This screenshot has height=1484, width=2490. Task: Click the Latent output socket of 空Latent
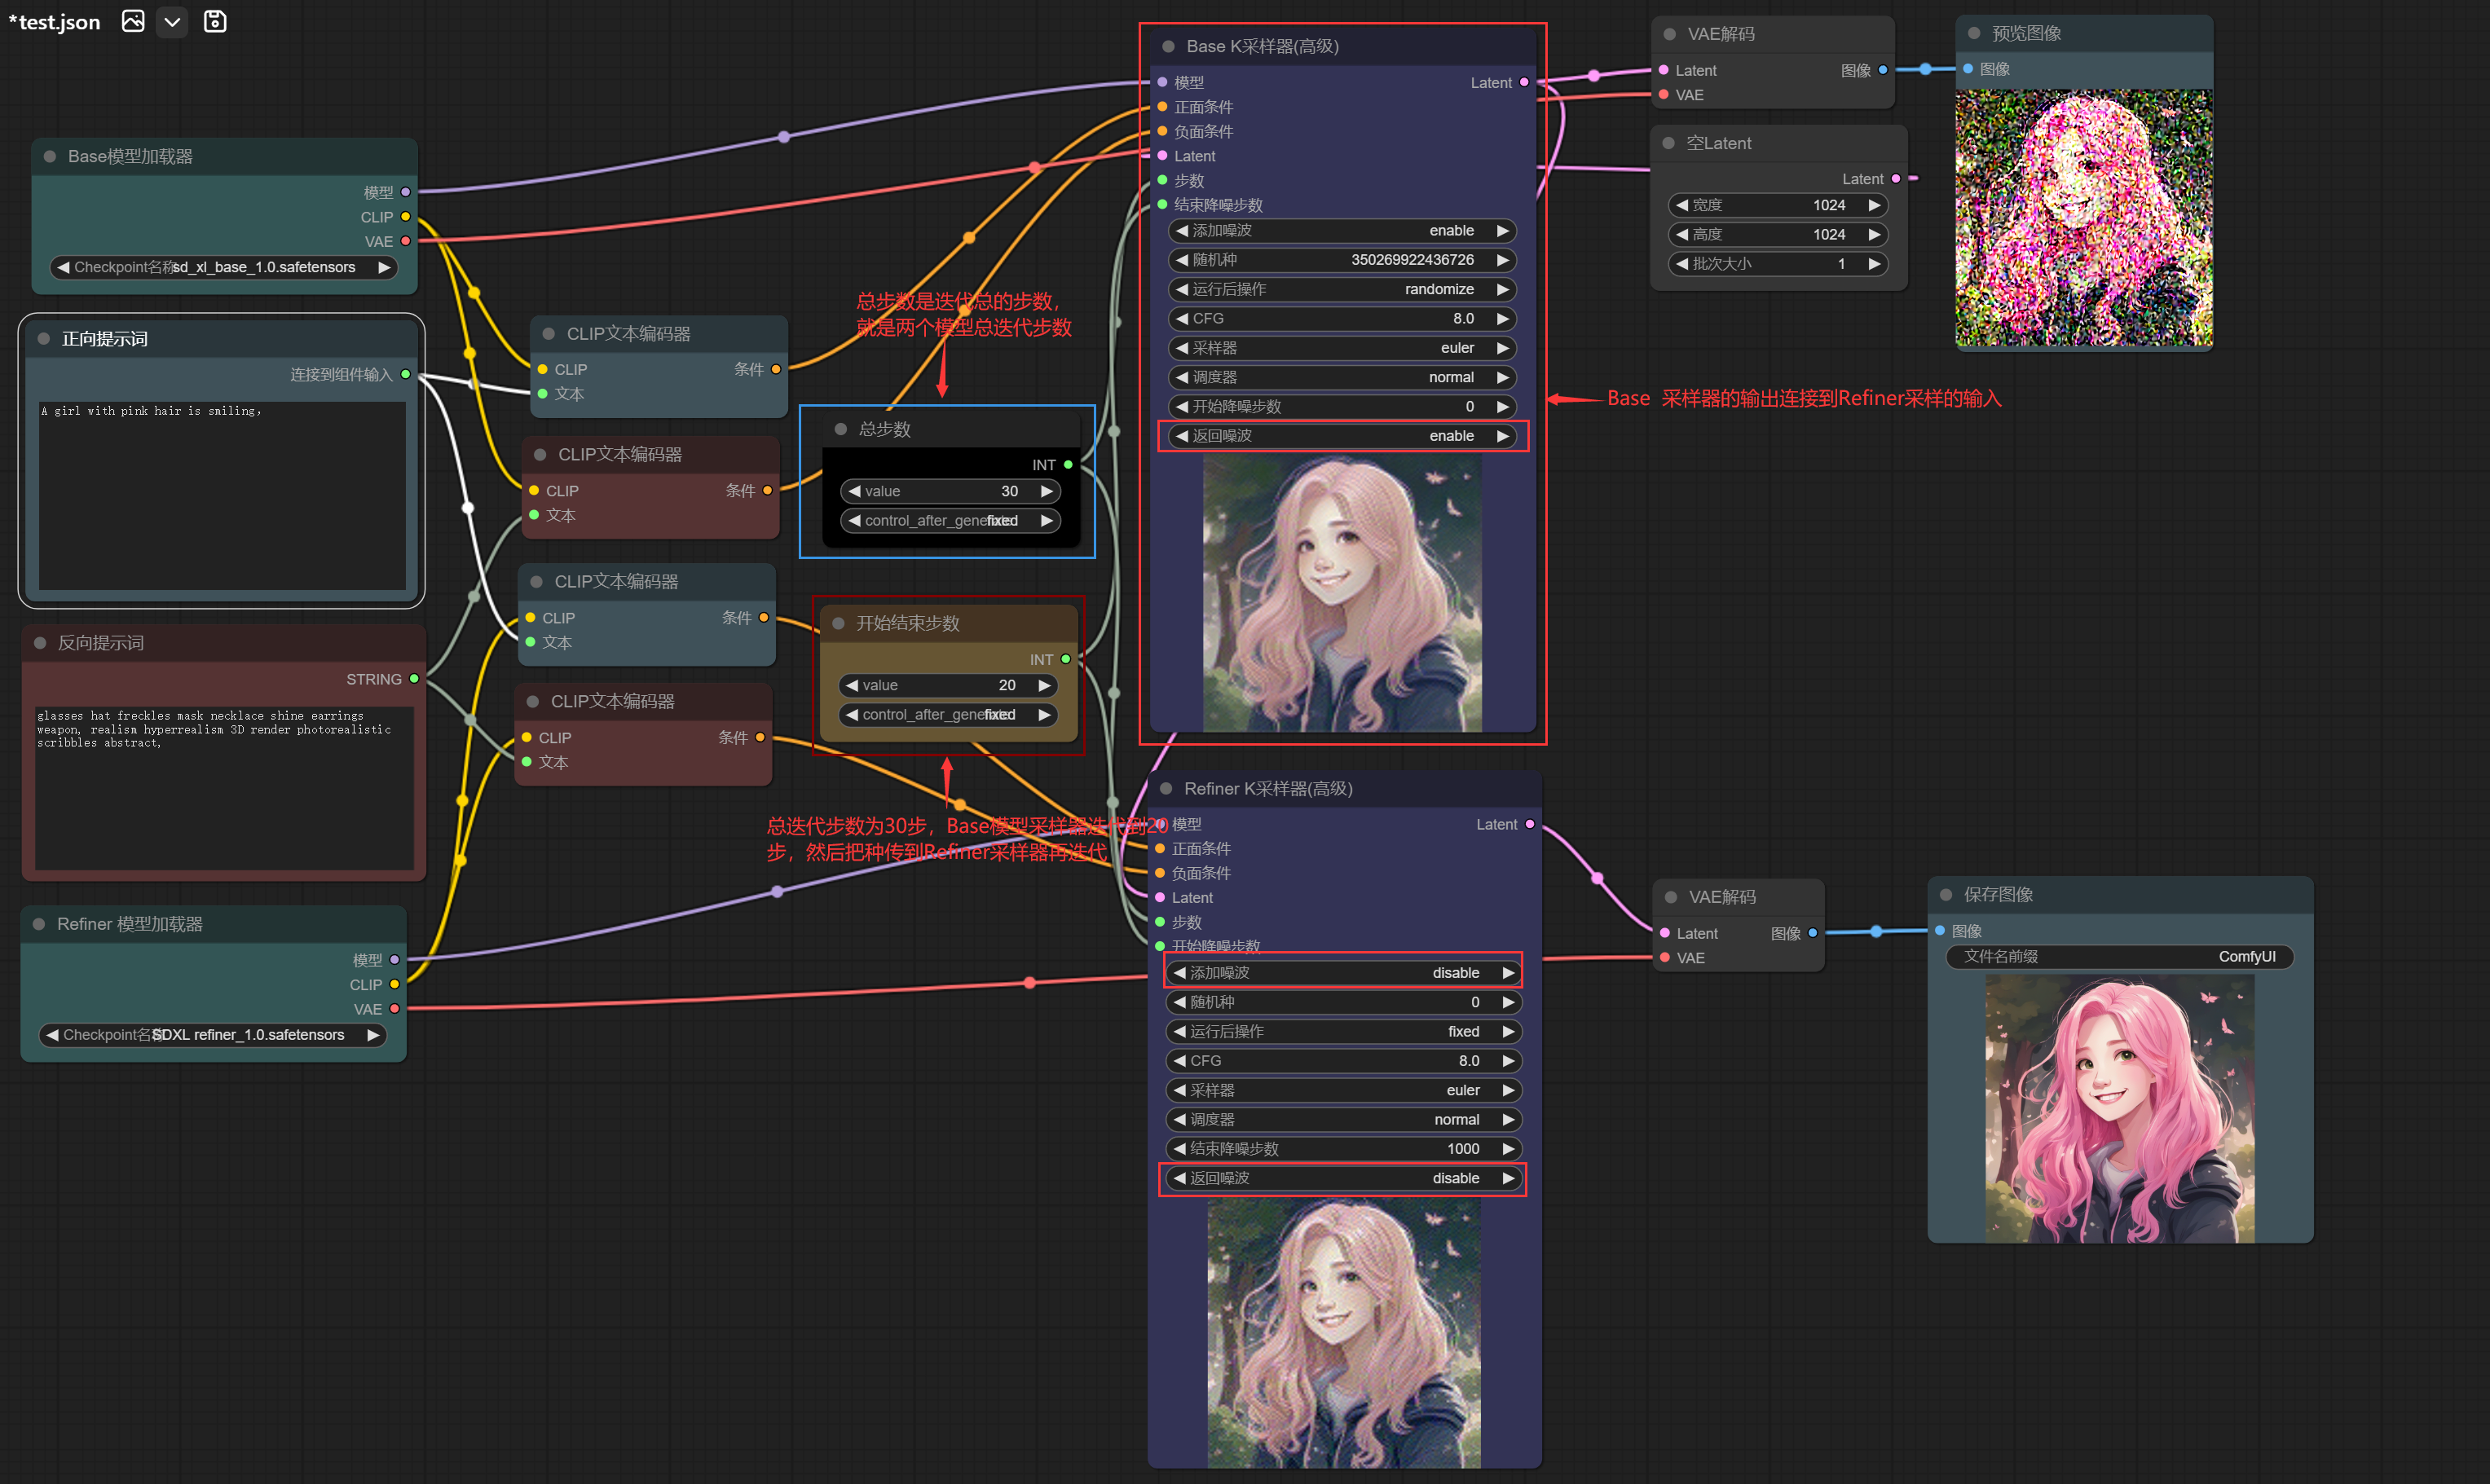click(1896, 179)
